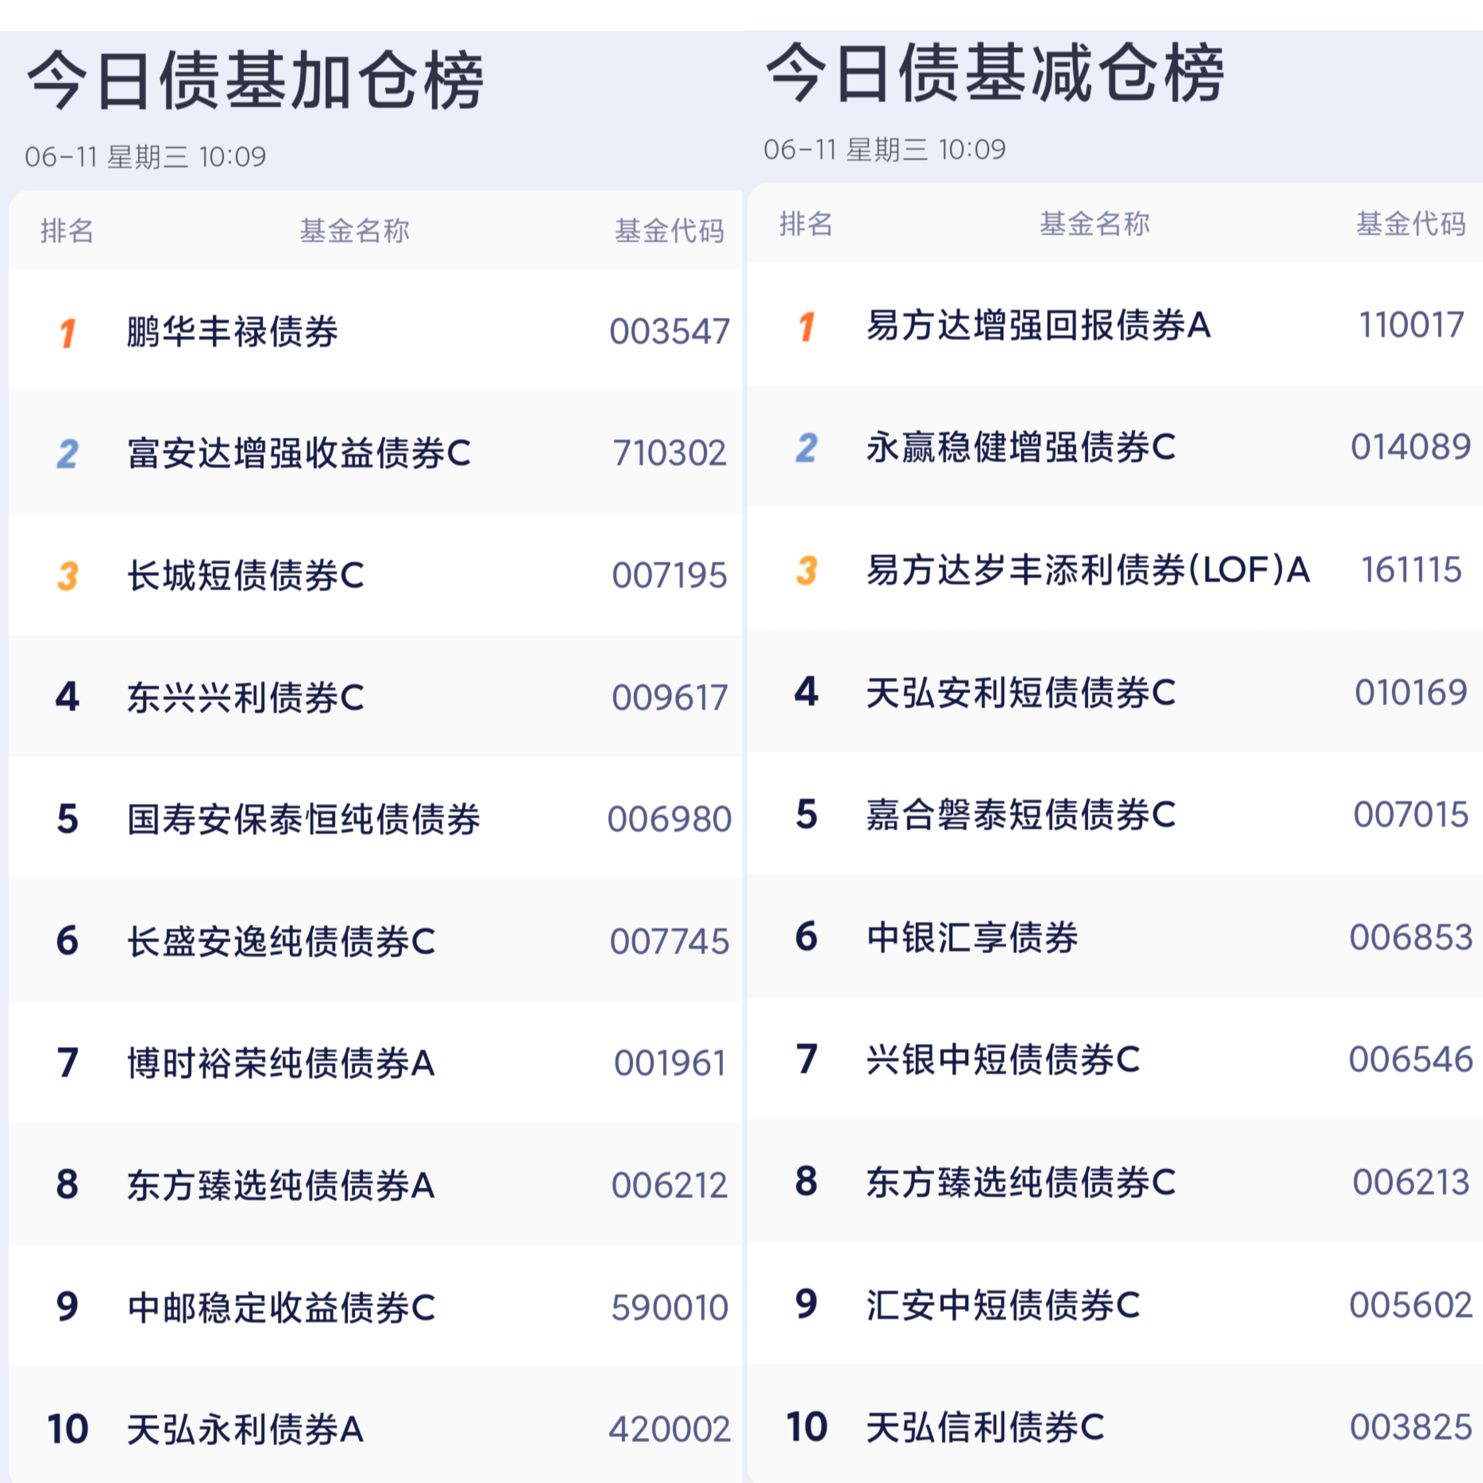Select 东方臻选纯债债券A in 加仓榜
Screen dimensions: 1483x1483
coord(281,1185)
